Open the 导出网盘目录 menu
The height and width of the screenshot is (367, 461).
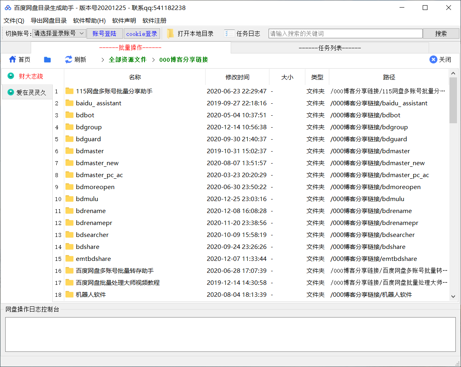[49, 20]
